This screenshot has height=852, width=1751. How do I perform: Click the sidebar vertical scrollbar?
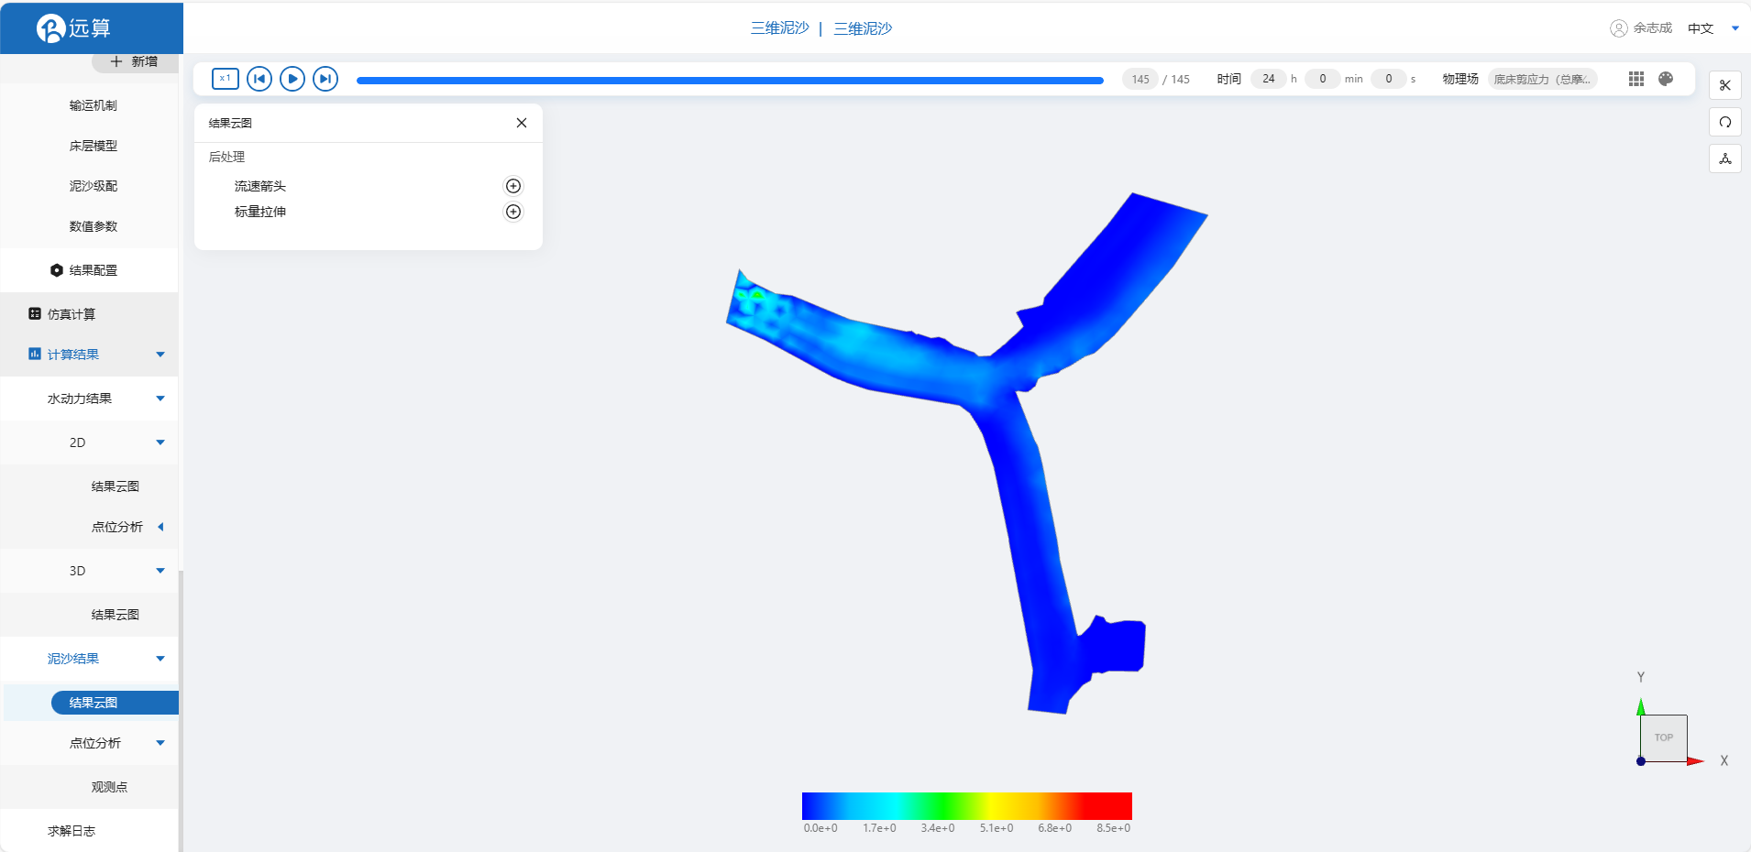coord(181,710)
